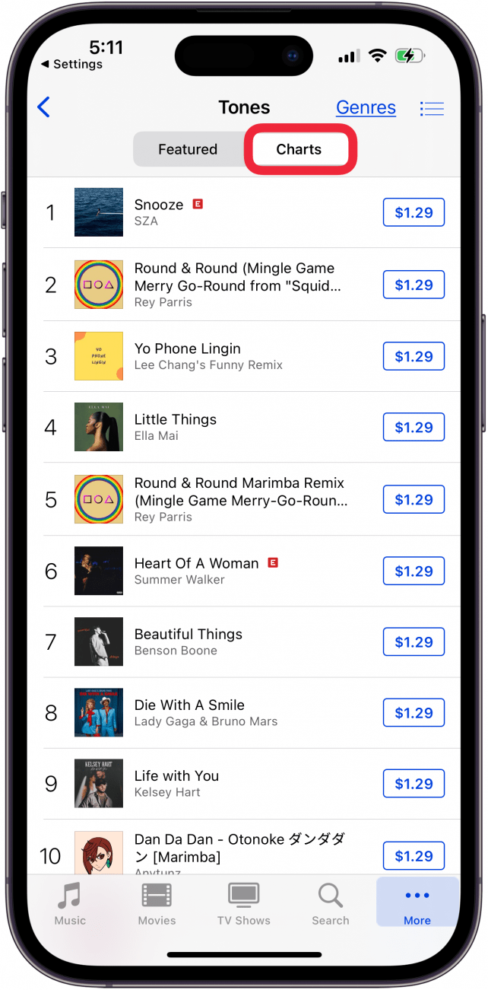This screenshot has height=990, width=488.
Task: Return to Settings via status bar
Action: [71, 65]
